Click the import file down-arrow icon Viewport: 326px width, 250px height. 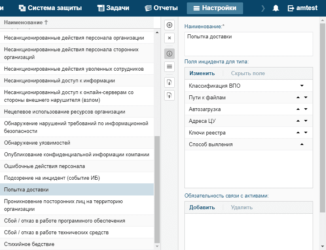point(169,82)
